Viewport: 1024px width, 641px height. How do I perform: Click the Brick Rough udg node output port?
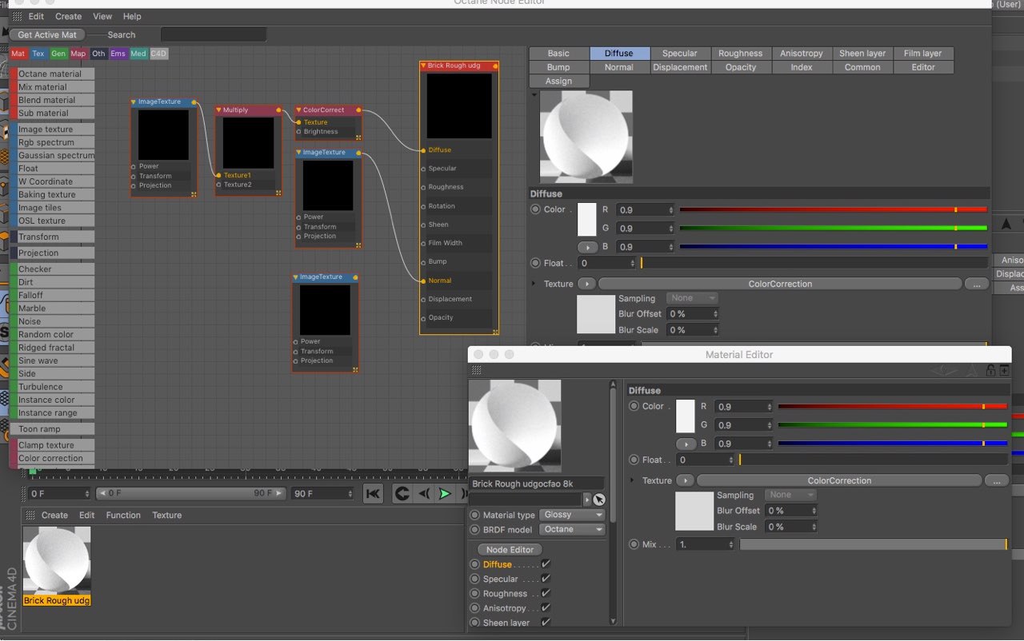(495, 66)
